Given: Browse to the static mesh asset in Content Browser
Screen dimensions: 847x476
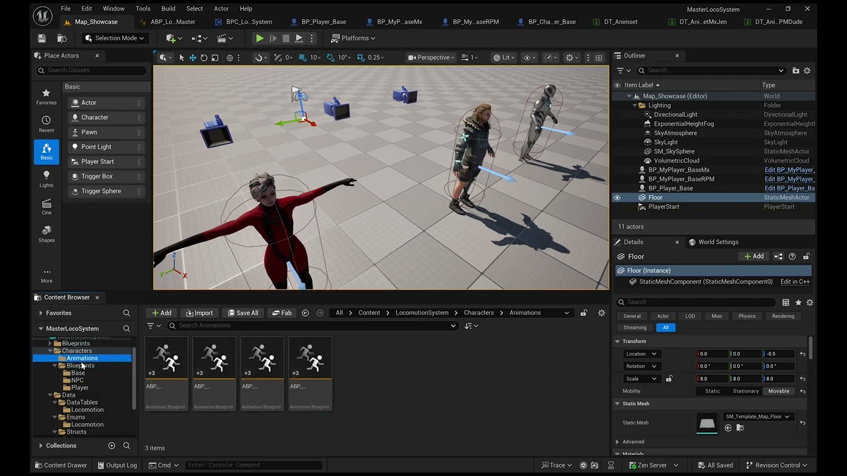Looking at the screenshot, I should [x=740, y=428].
